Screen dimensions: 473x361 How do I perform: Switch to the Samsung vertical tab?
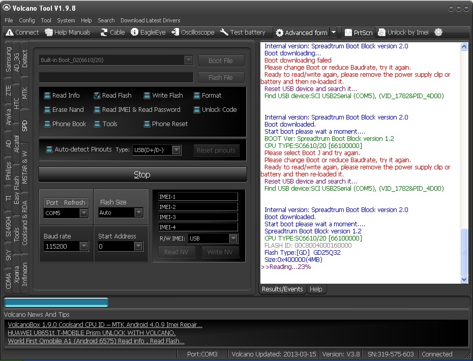pos(8,59)
